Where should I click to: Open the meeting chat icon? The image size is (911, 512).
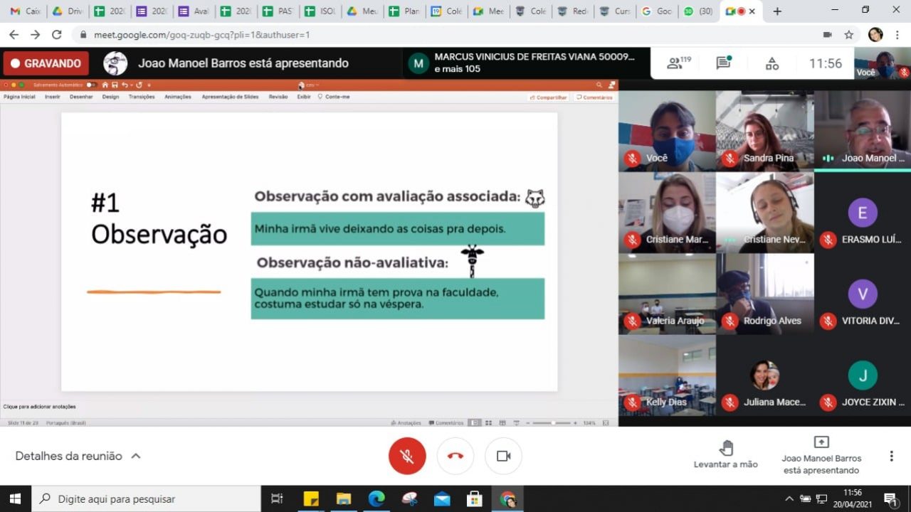click(724, 63)
